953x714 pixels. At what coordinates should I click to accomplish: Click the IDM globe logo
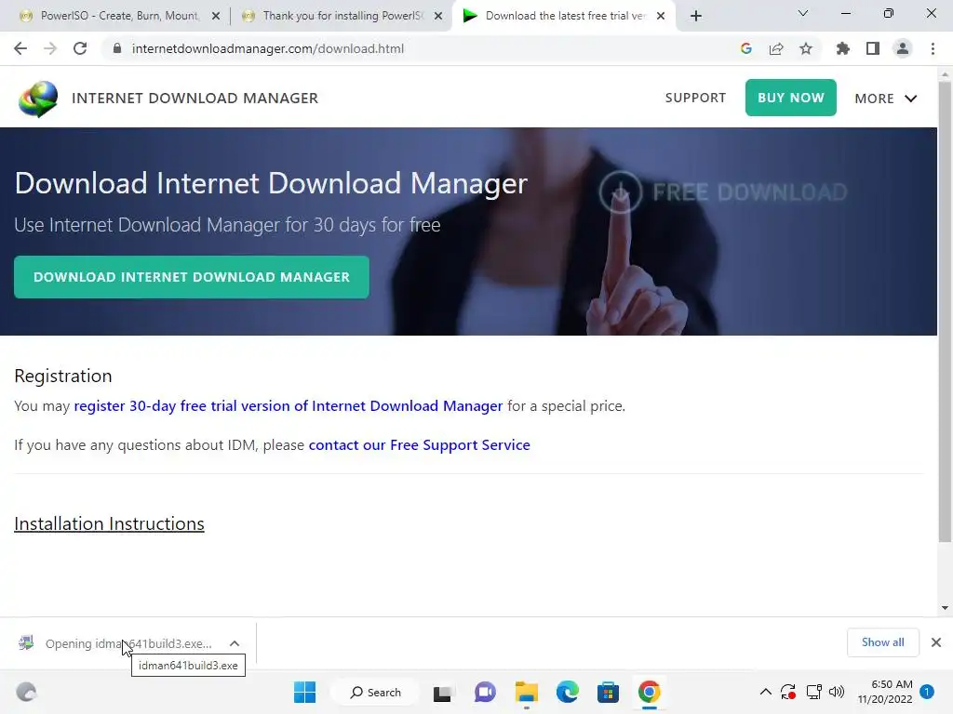37,99
